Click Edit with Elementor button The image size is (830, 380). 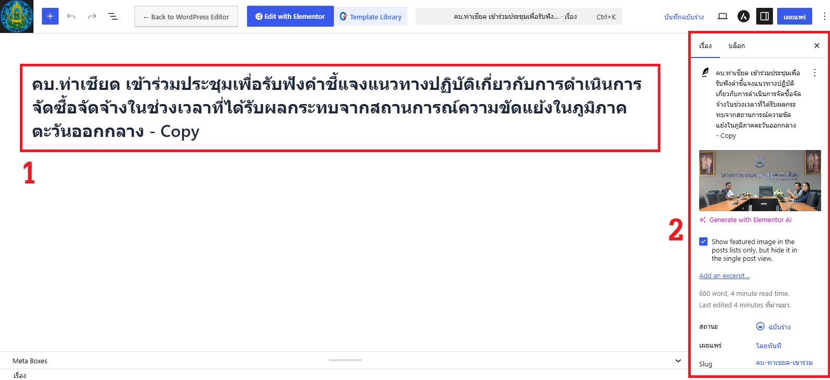tap(290, 16)
